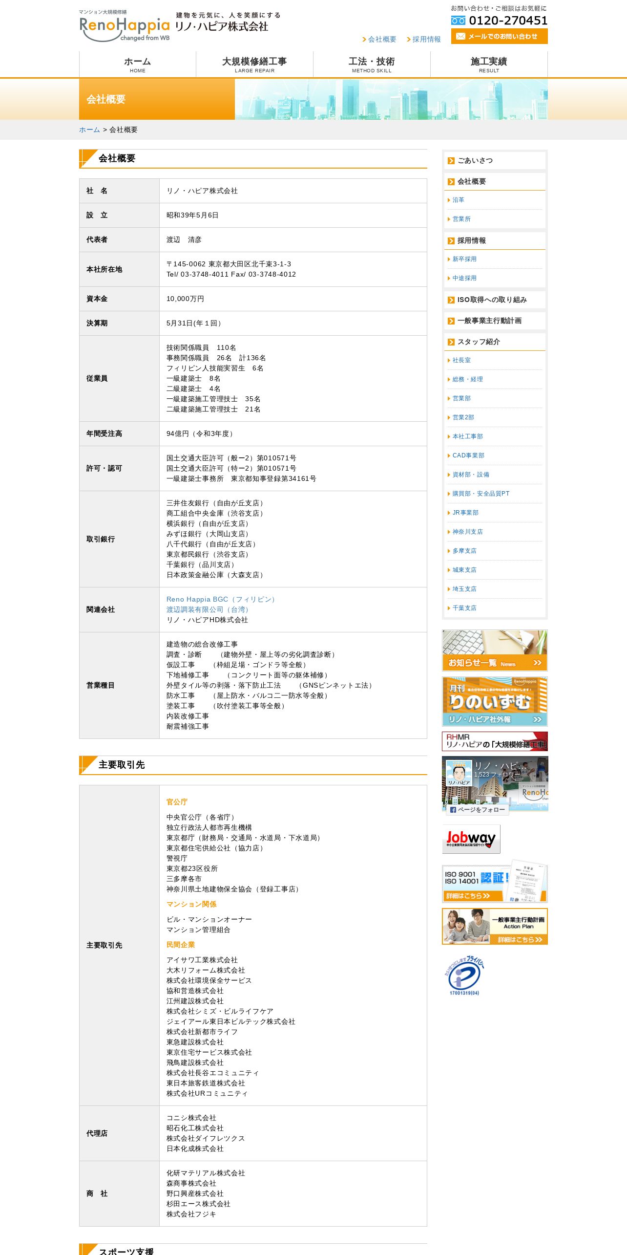Screen dimensions: 627x1255
Task: Open 施工実績 navigation tab
Action: [489, 64]
